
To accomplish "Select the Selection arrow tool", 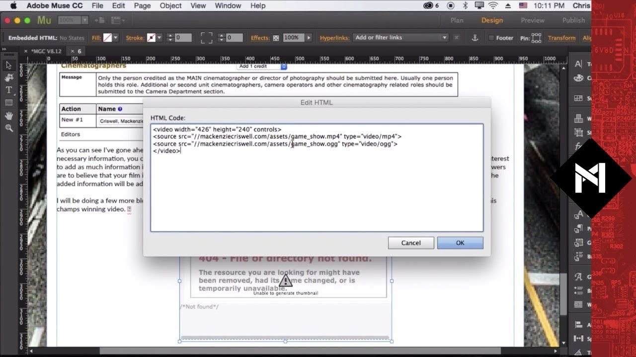I will tap(8, 65).
